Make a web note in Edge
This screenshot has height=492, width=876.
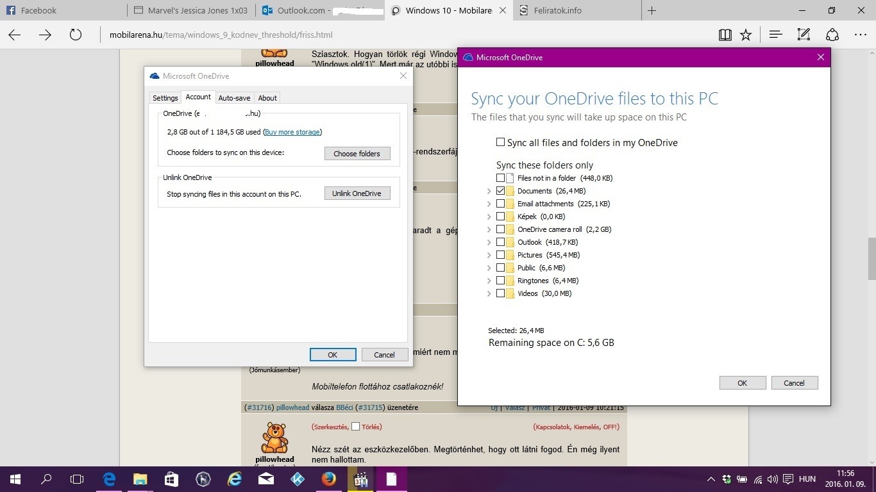click(x=804, y=35)
